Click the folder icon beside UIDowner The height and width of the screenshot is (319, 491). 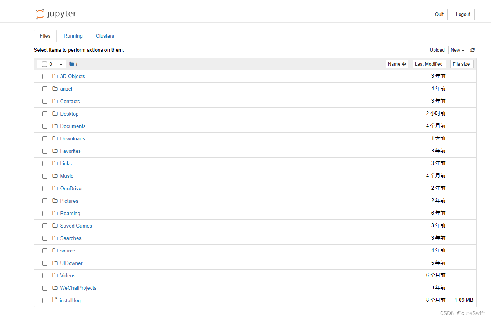[x=55, y=263]
